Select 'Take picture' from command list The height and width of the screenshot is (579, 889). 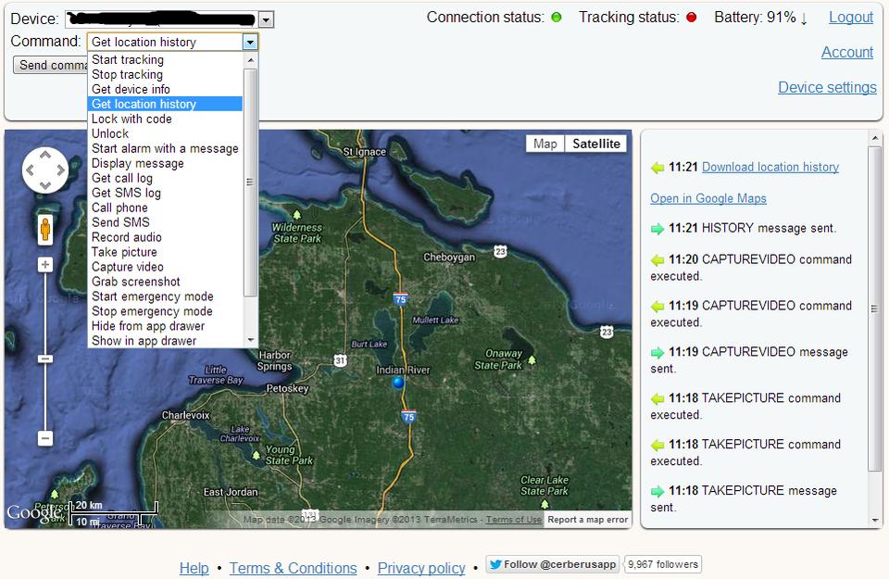tap(124, 252)
